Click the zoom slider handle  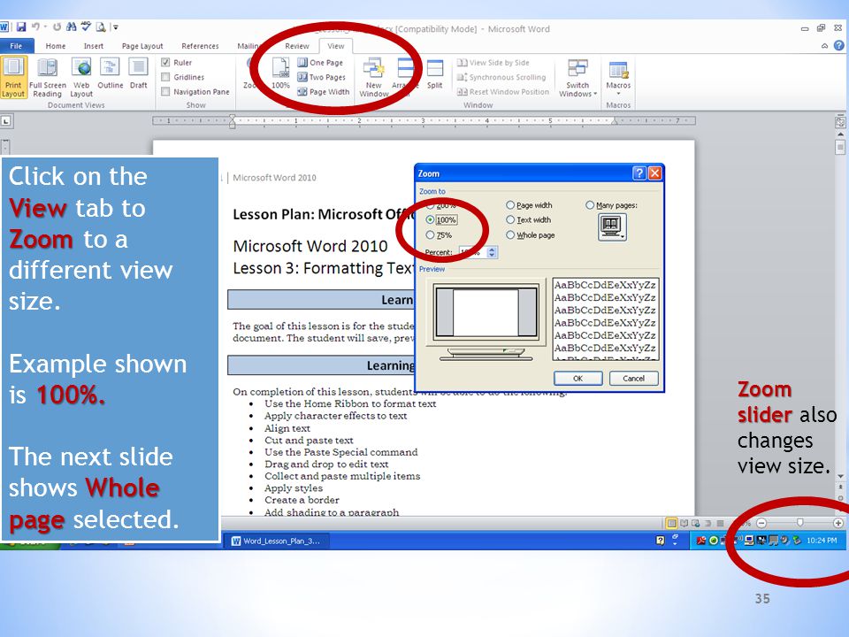(x=799, y=522)
